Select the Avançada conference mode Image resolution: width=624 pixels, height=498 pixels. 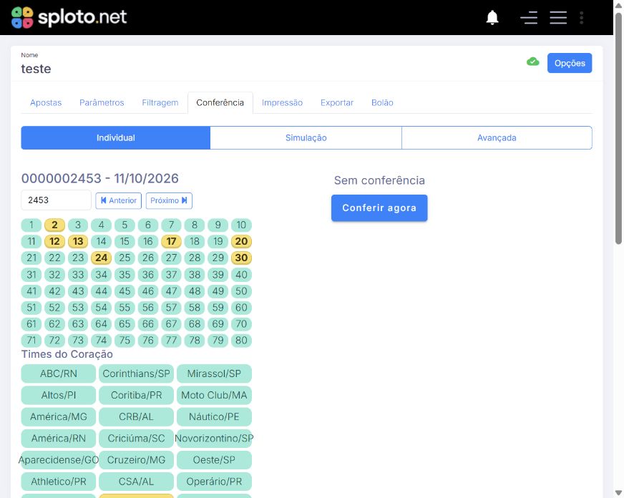[x=497, y=137]
